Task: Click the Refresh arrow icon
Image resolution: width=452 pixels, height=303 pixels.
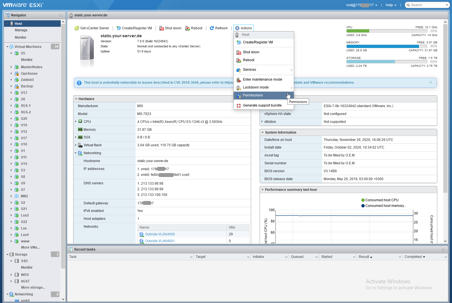Action: [212, 28]
